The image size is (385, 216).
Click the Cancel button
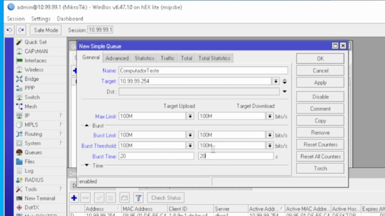click(x=320, y=71)
